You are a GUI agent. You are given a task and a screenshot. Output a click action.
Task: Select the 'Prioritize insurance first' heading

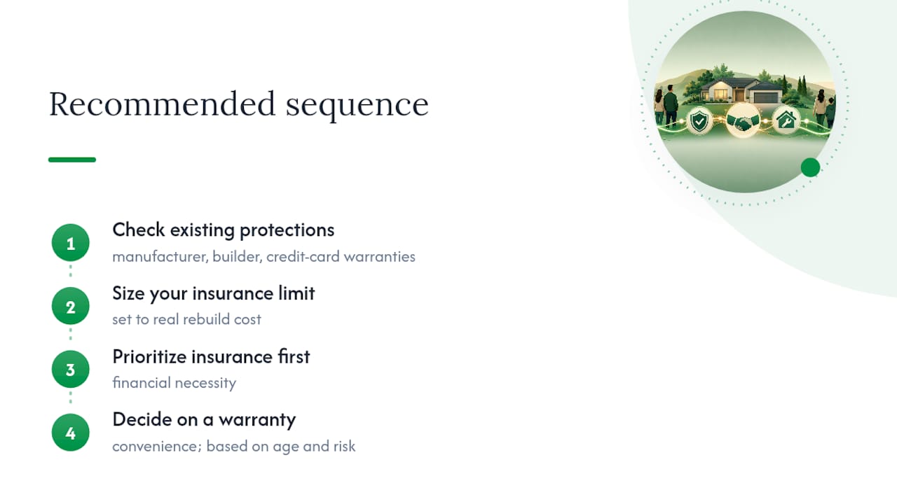tap(211, 356)
